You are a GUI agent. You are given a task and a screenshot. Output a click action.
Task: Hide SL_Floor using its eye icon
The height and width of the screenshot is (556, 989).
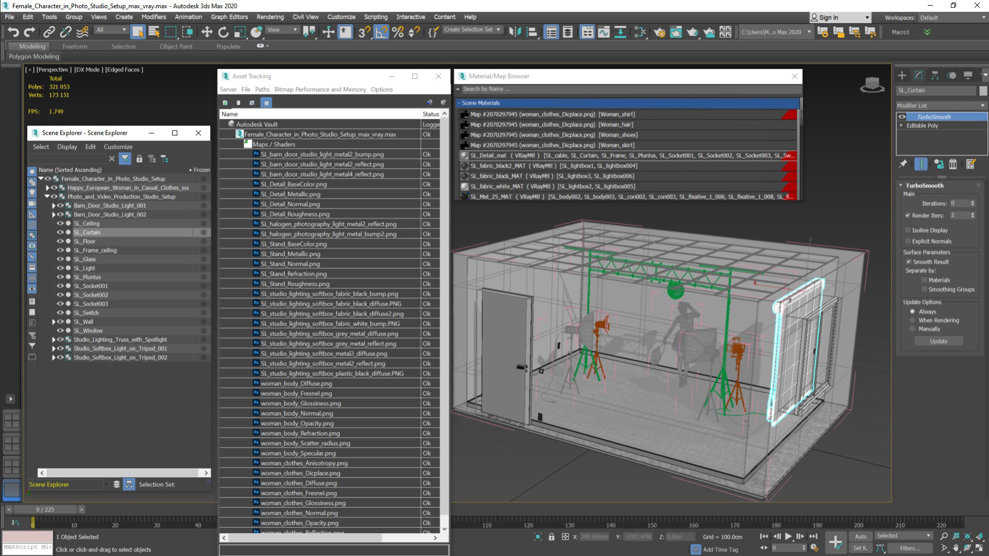point(60,241)
